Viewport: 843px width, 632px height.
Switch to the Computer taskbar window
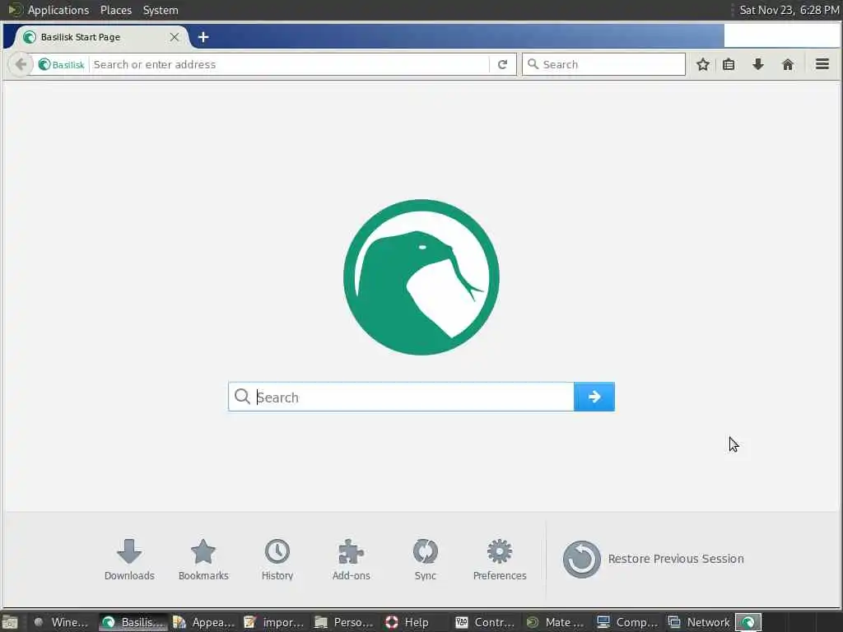pos(626,622)
